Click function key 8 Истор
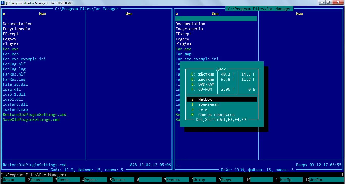This screenshot has width=345, height=184. pos(204,180)
